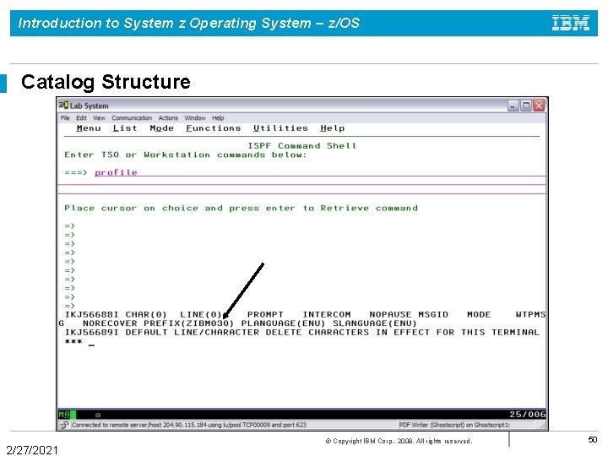The height and width of the screenshot is (456, 608).
Task: Select the ISPF Help action bar item
Action: pos(333,128)
